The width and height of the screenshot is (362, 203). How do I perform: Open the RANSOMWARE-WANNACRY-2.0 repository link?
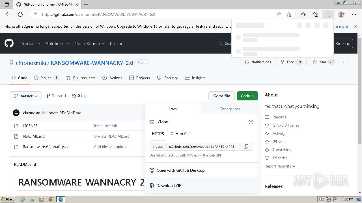[x=92, y=63]
